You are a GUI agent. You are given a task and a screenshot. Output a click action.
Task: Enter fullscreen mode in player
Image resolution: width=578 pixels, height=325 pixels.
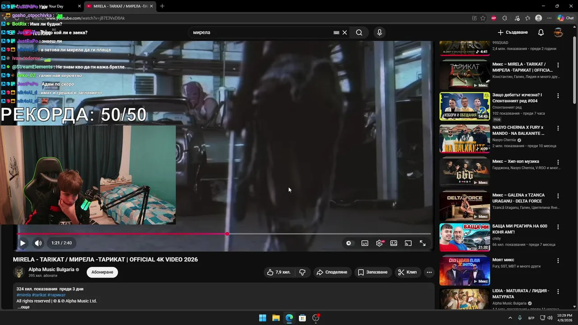423,243
